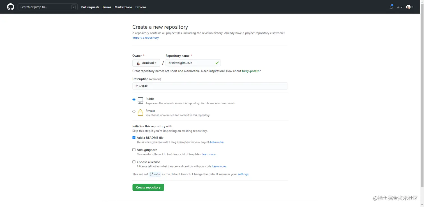Go to Issues
424x207 pixels.
tap(107, 7)
